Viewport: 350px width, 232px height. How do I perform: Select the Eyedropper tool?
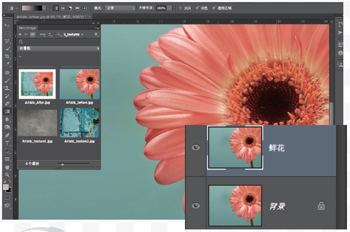pyautogui.click(x=7, y=65)
